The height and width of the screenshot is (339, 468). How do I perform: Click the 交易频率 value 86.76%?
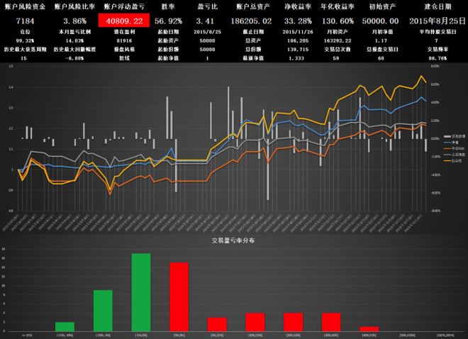[438, 58]
